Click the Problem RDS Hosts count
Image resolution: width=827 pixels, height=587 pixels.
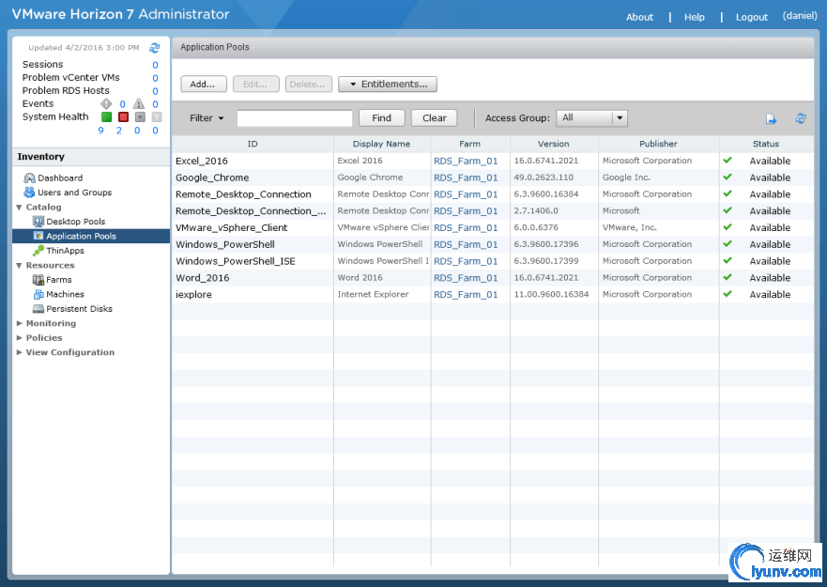[155, 91]
